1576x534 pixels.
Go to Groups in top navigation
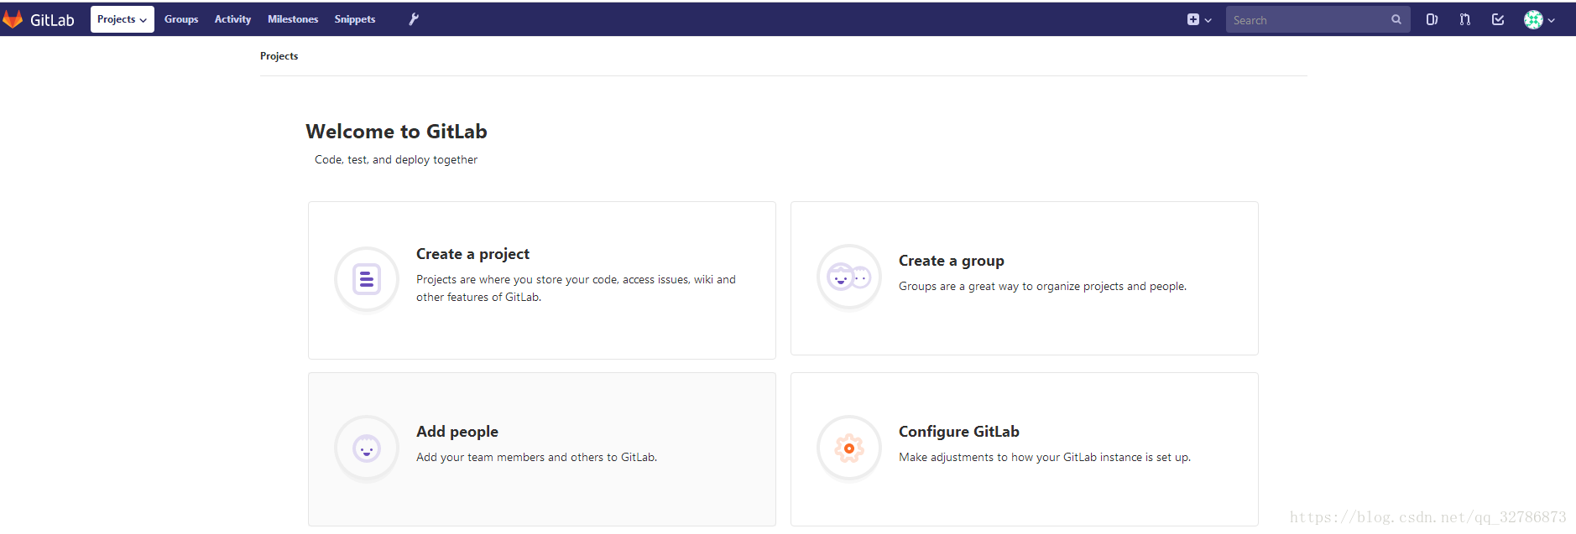[x=181, y=19]
